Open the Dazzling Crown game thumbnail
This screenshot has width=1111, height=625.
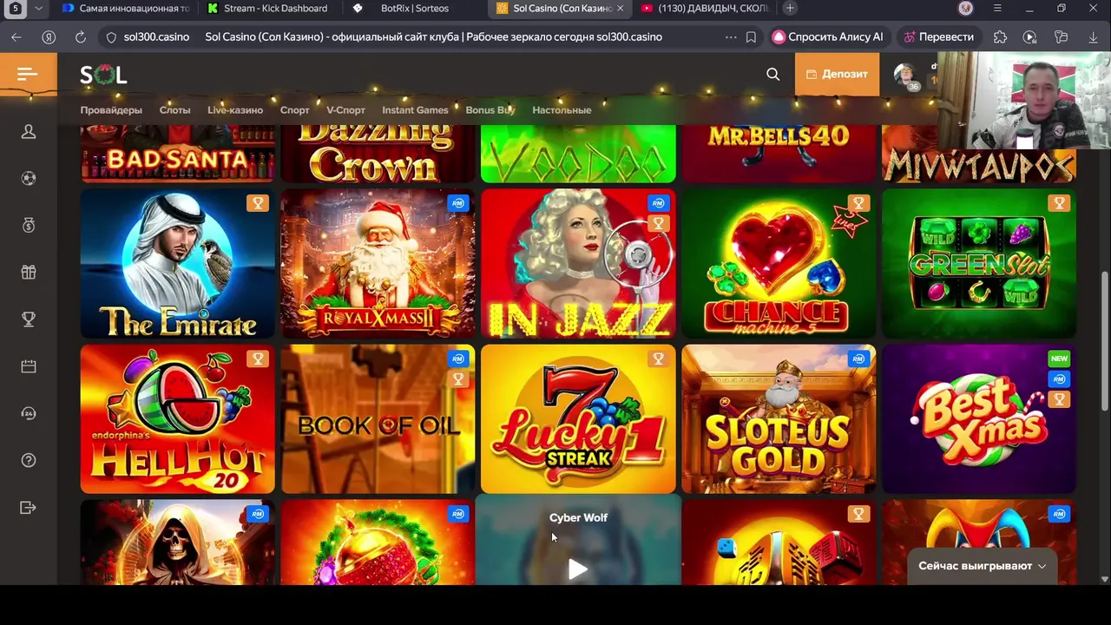point(378,154)
